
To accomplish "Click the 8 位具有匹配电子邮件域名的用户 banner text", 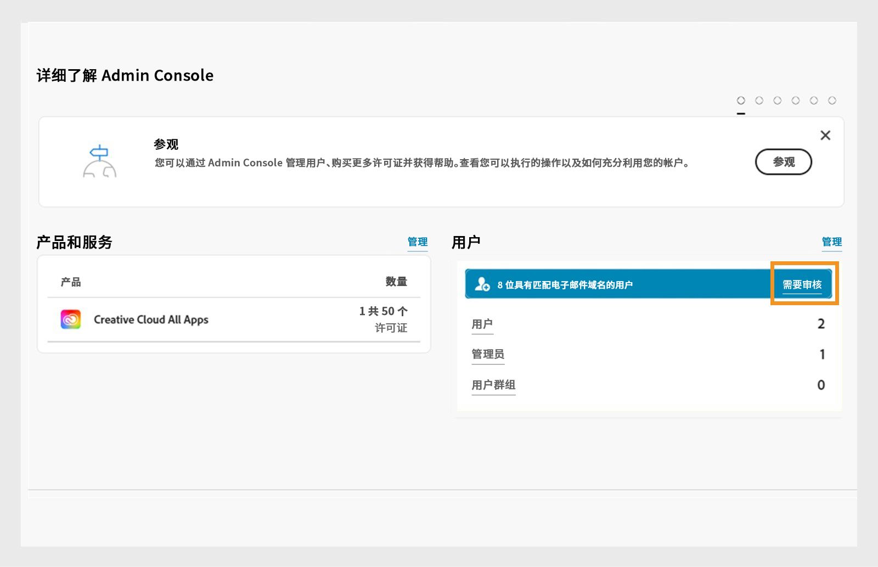I will pos(565,285).
